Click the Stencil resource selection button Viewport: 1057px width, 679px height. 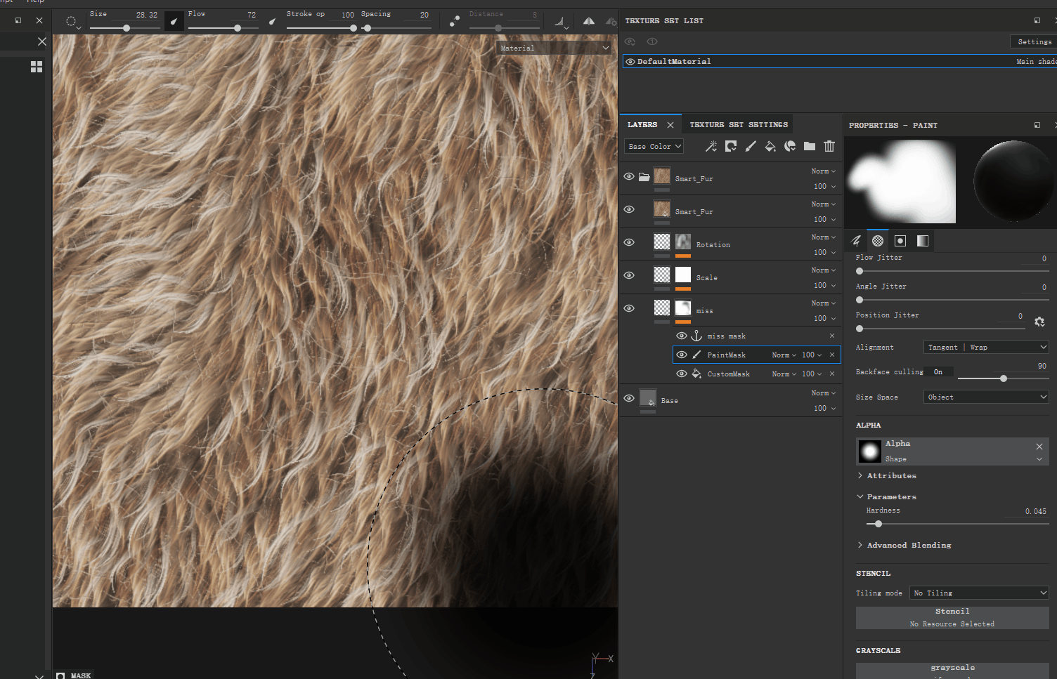[x=952, y=617]
